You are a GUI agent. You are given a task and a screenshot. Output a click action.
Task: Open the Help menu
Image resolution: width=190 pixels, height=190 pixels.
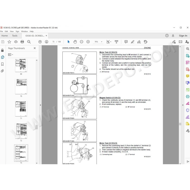(x=32, y=31)
